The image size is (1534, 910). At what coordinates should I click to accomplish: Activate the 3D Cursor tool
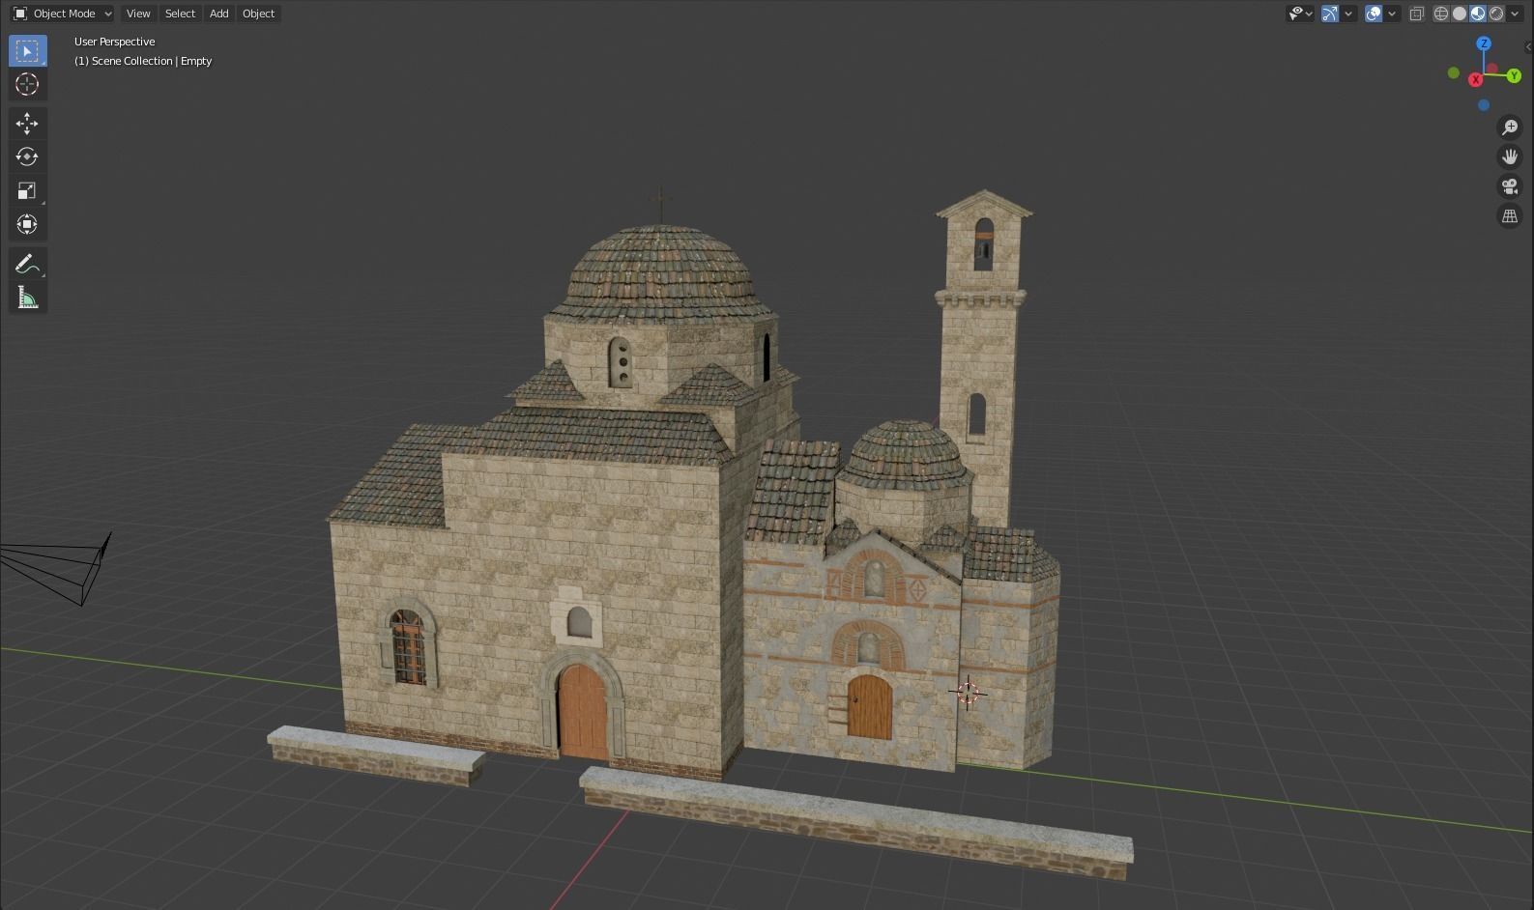[27, 85]
